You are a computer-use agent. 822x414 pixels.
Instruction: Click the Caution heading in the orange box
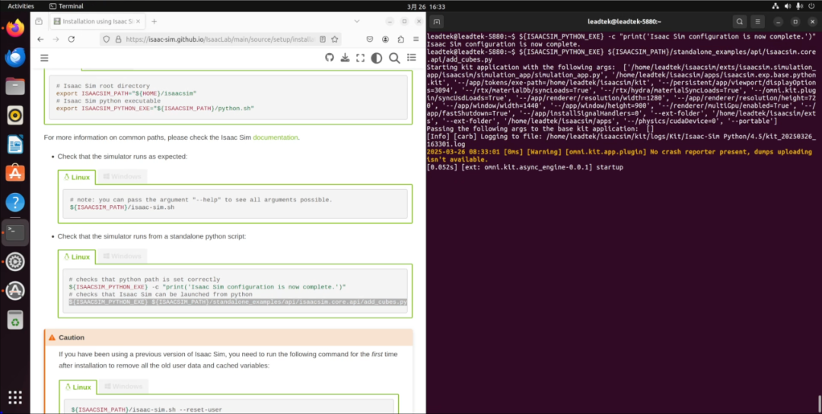pos(72,337)
